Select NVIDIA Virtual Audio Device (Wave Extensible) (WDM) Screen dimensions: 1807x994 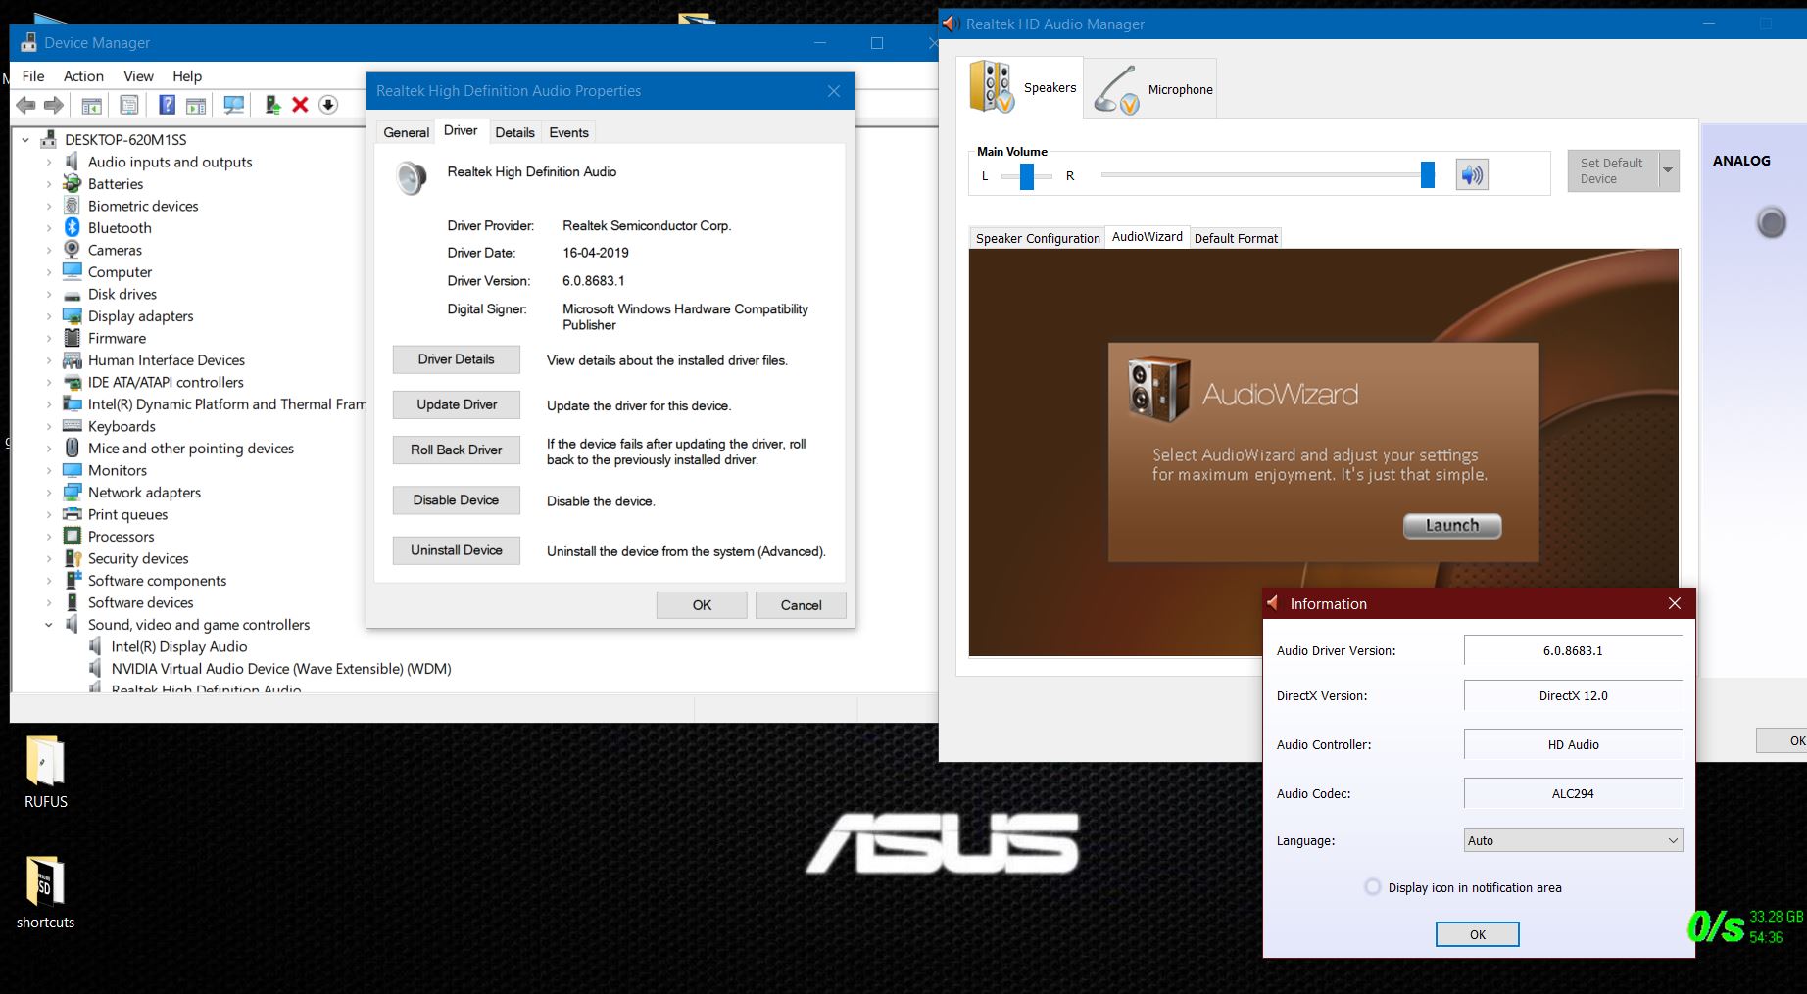[x=281, y=669]
